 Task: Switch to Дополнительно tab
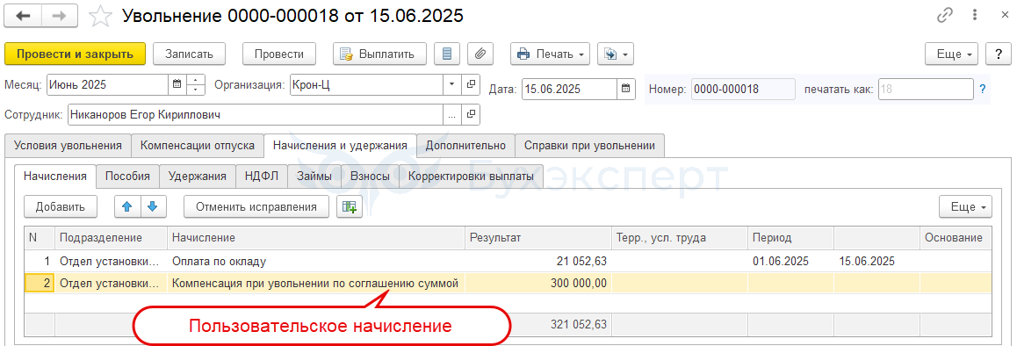465,146
